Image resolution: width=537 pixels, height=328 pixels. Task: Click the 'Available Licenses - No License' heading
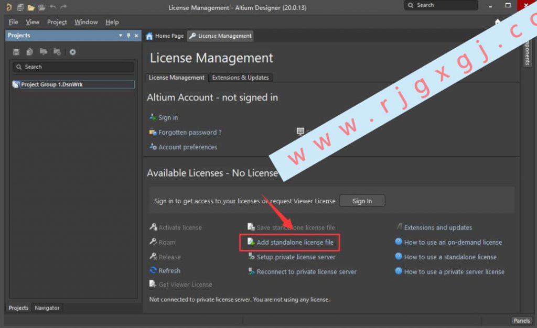(x=212, y=173)
